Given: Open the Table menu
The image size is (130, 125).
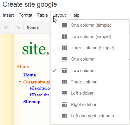Looking at the screenshot, I should pos(43,15).
